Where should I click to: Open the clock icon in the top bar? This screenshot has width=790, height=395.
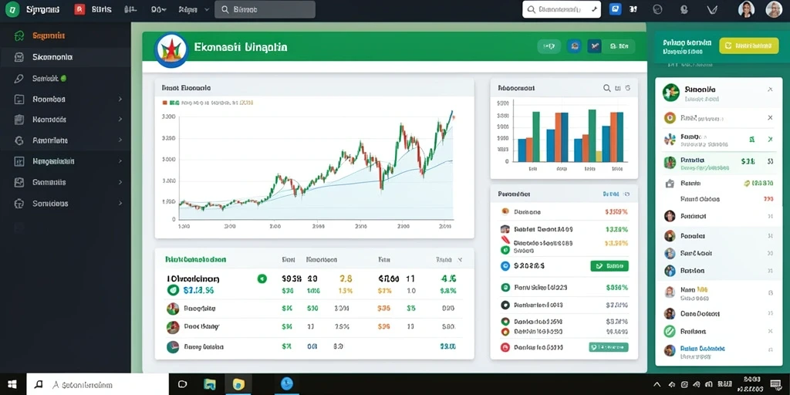point(657,9)
